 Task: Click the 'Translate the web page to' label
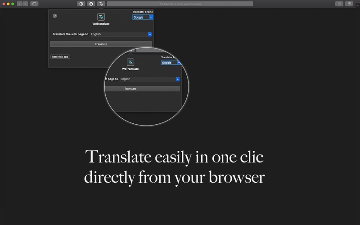click(70, 34)
